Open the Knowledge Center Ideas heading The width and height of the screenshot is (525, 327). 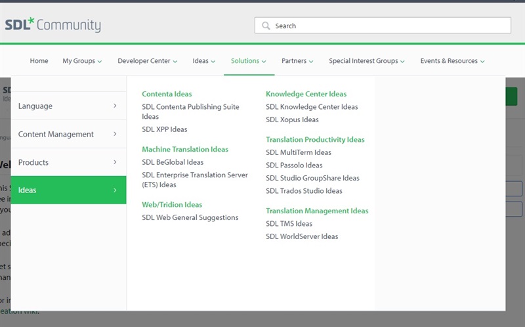point(306,94)
